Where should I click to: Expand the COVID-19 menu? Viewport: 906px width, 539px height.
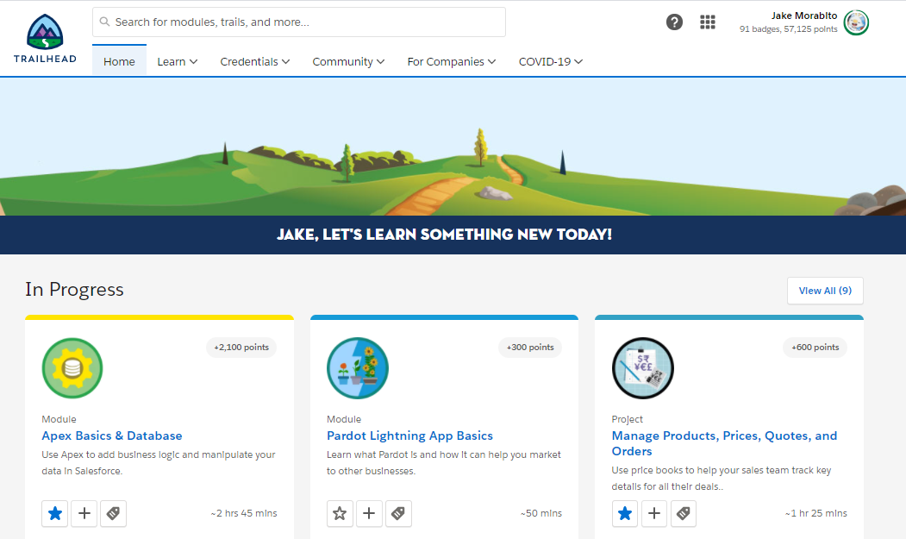point(551,61)
